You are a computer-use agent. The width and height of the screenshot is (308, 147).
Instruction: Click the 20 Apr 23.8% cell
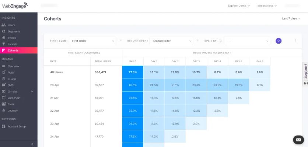196,85
